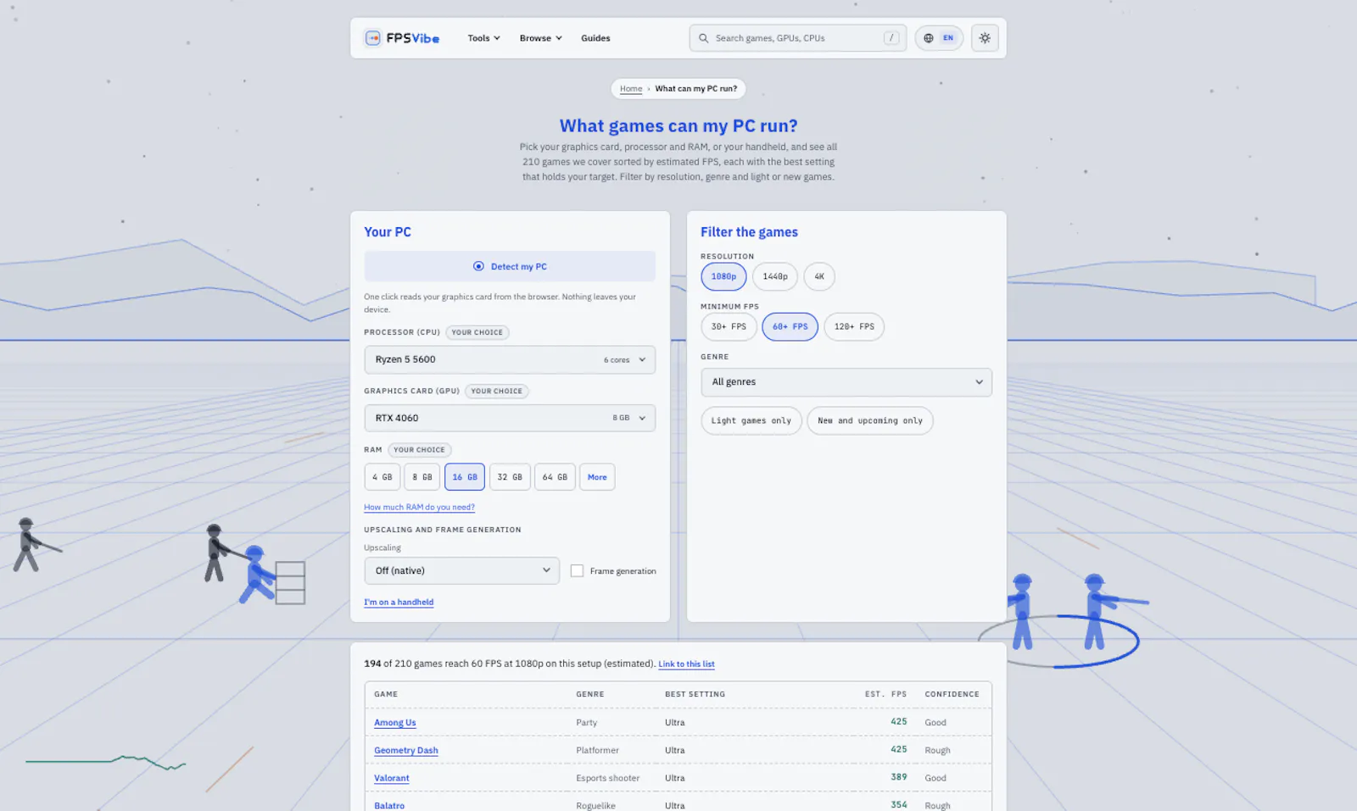Choose 120+ FPS minimum
This screenshot has height=811, width=1357.
(854, 326)
